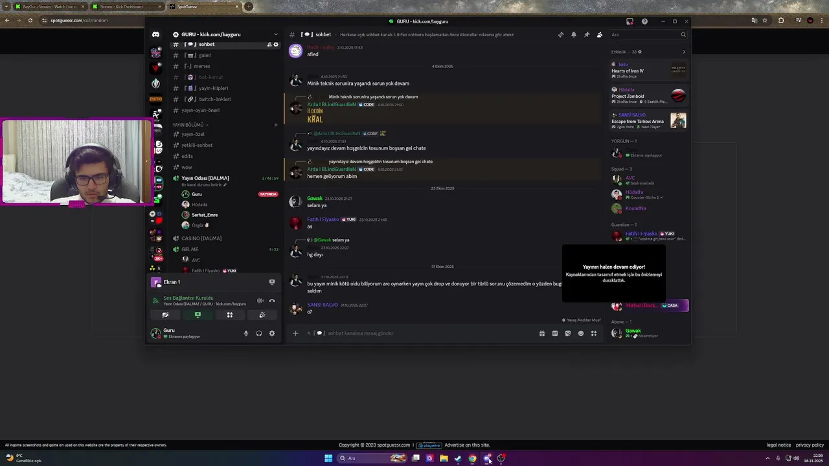Toggle screen sharing button in voice panel
Viewport: 829px width, 466px height.
pos(198,315)
